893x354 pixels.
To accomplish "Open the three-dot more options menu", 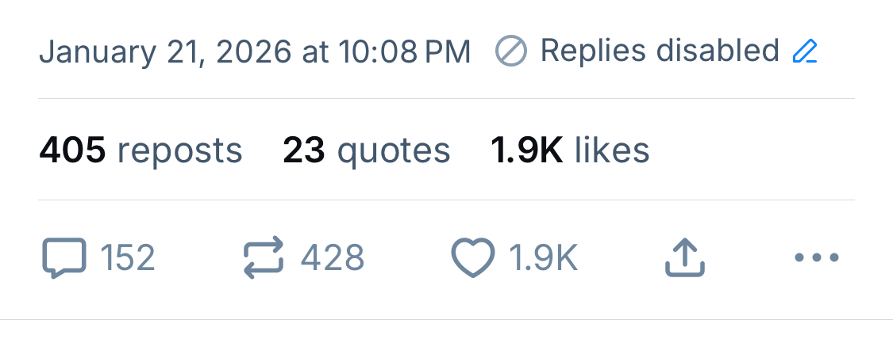I will coord(816,258).
